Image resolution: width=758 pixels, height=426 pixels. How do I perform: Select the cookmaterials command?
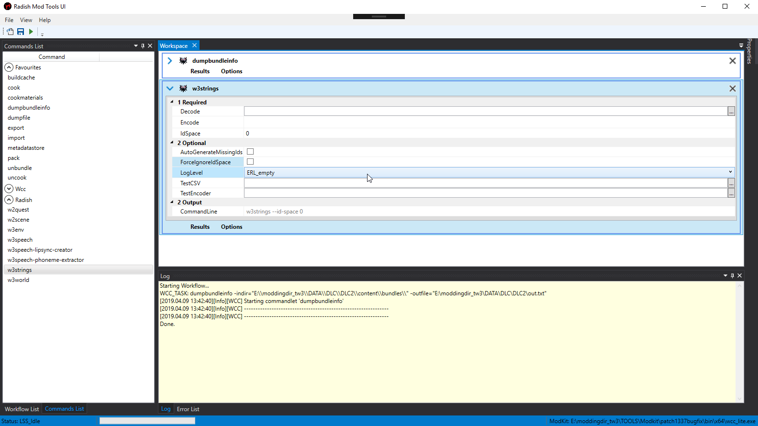coord(25,98)
